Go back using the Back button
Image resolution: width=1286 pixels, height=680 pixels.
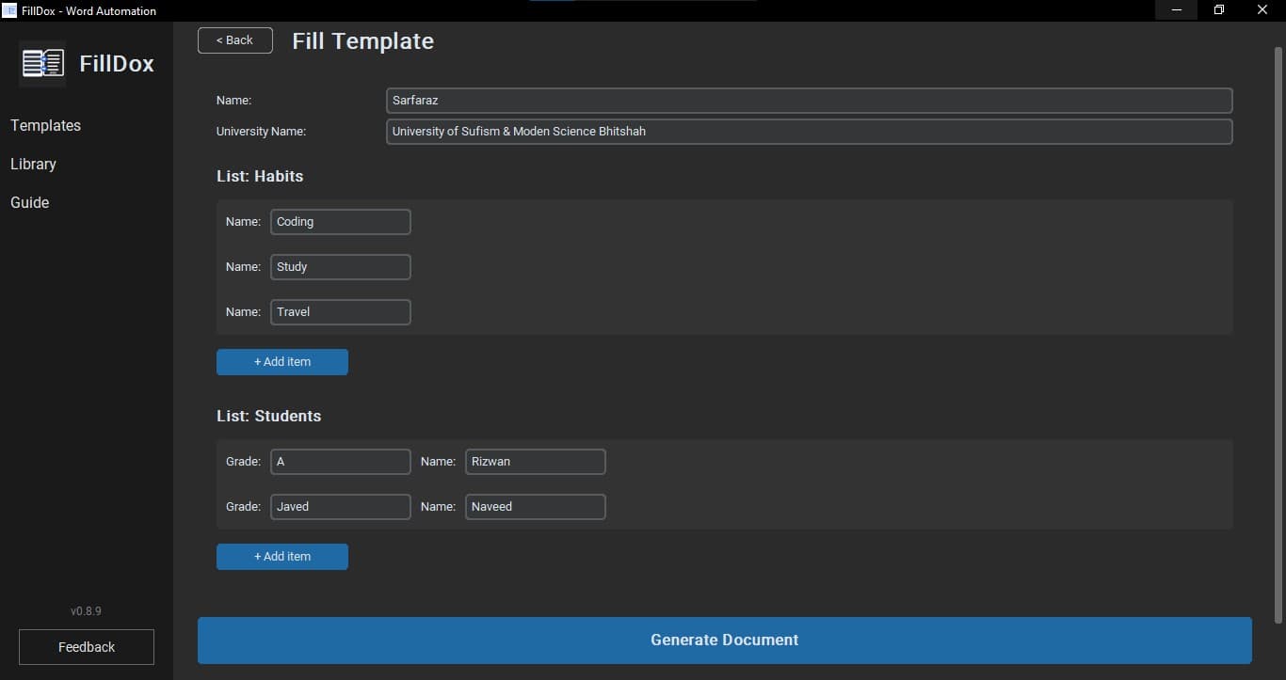[x=234, y=40]
